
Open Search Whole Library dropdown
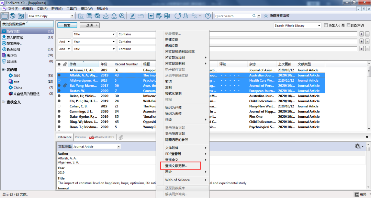click(319, 25)
